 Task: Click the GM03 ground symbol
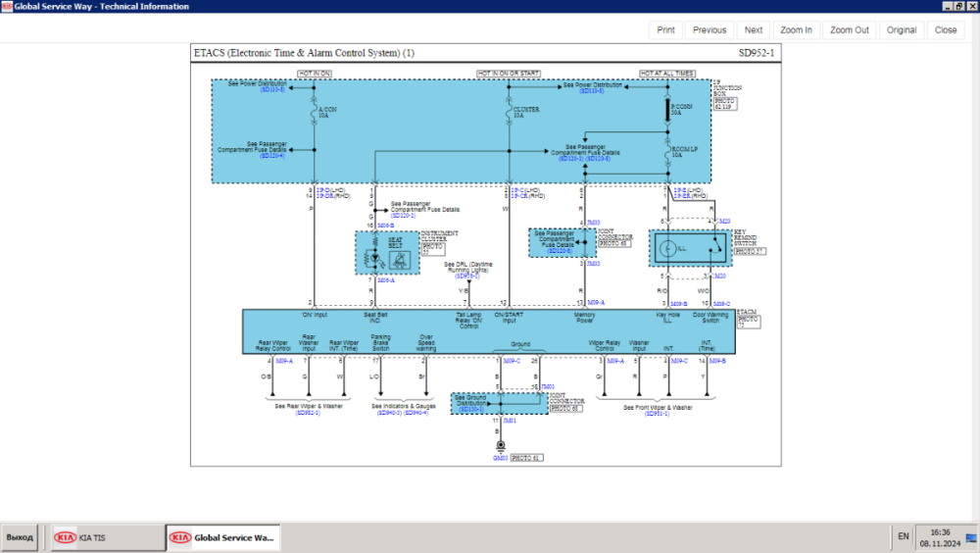[x=500, y=446]
